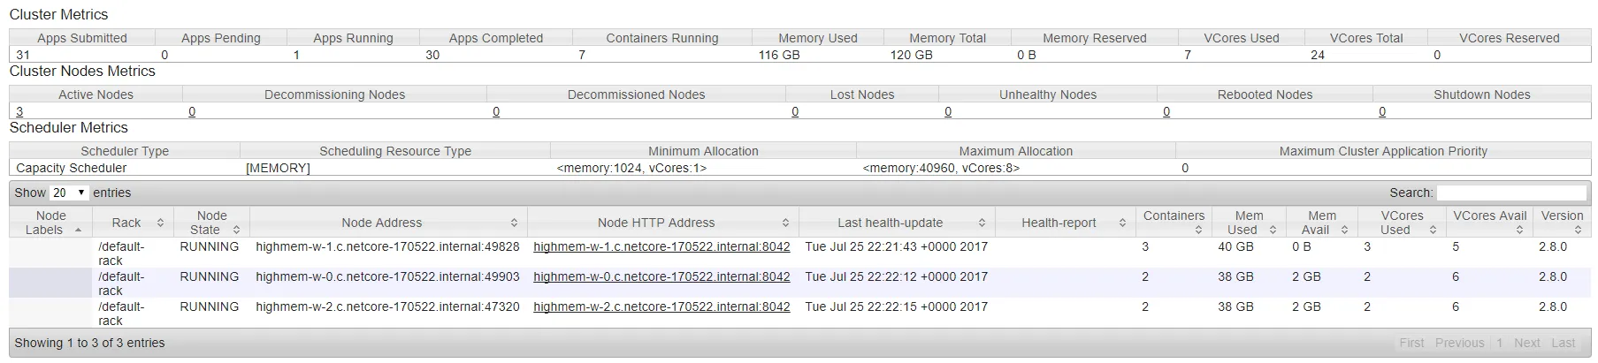Open the highmem-w-1 node HTTP address link
The width and height of the screenshot is (1598, 363).
pyautogui.click(x=661, y=247)
